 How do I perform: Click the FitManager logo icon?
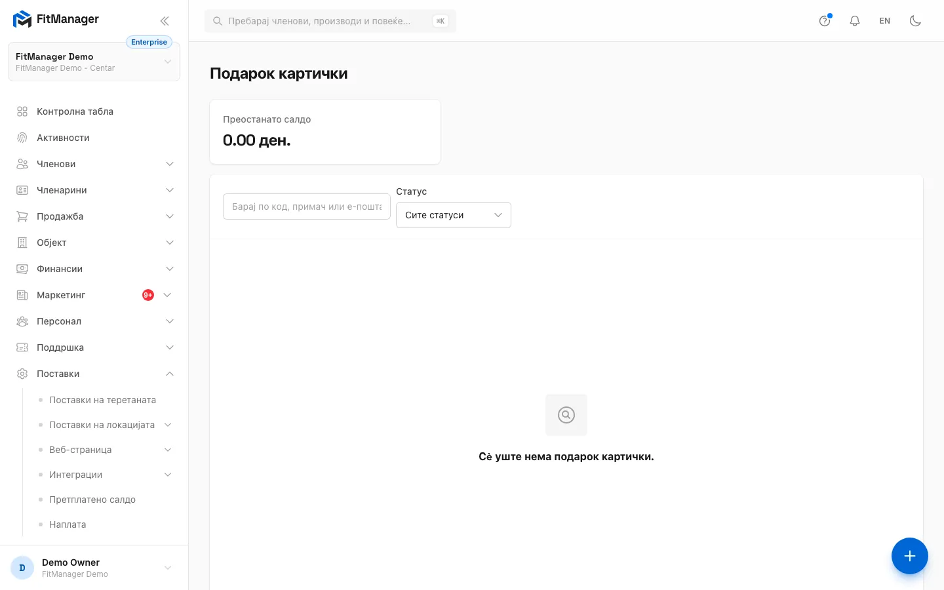click(22, 20)
